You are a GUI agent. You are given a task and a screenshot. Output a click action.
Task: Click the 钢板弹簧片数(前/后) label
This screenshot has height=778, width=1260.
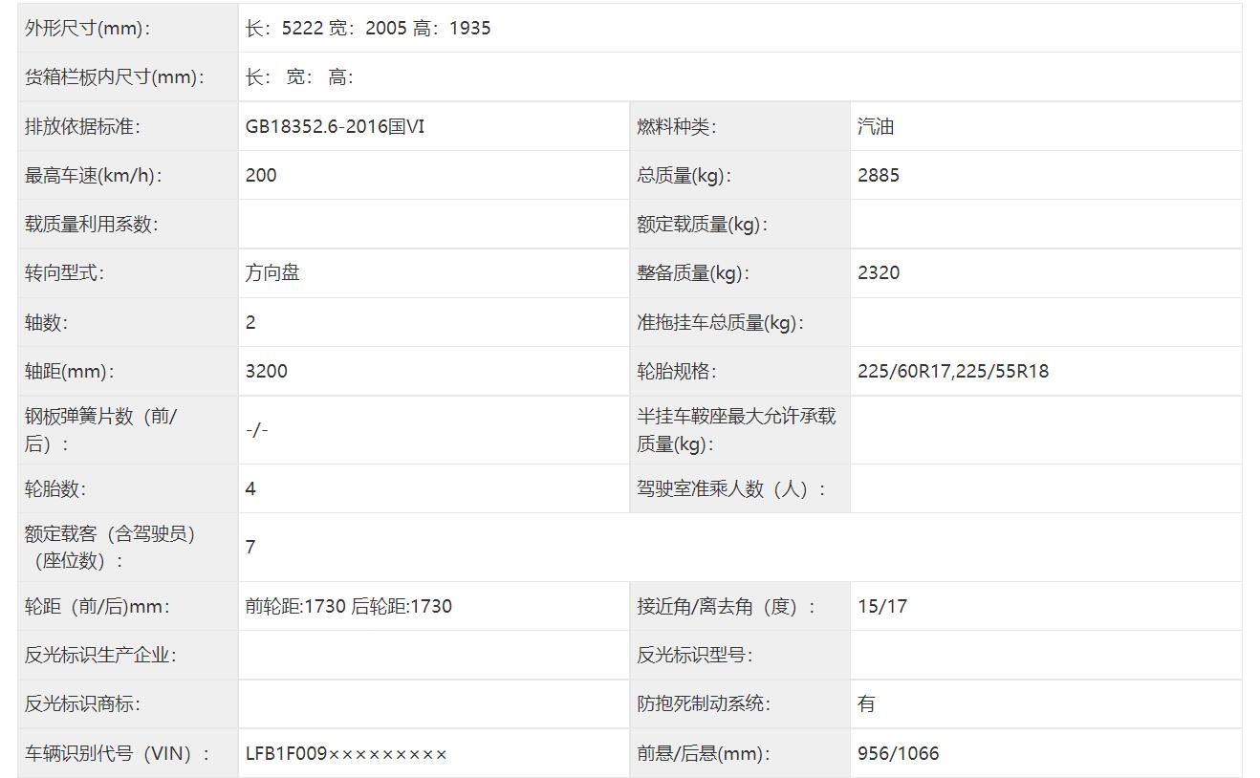(100, 430)
